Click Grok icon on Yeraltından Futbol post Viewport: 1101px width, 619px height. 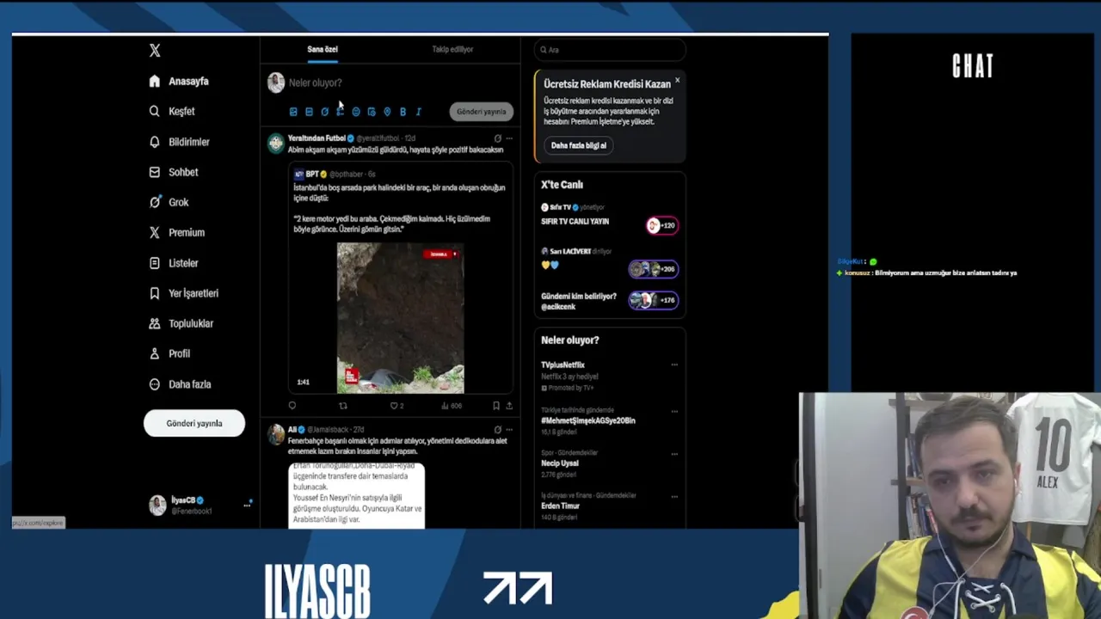497,138
